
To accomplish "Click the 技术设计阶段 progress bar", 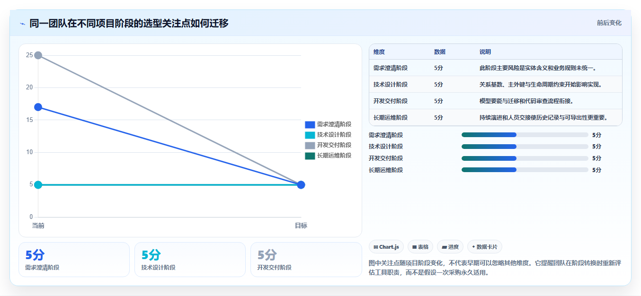I will [x=525, y=147].
